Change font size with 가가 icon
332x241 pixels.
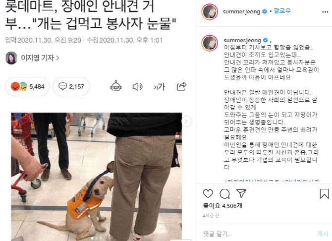coord(159,86)
